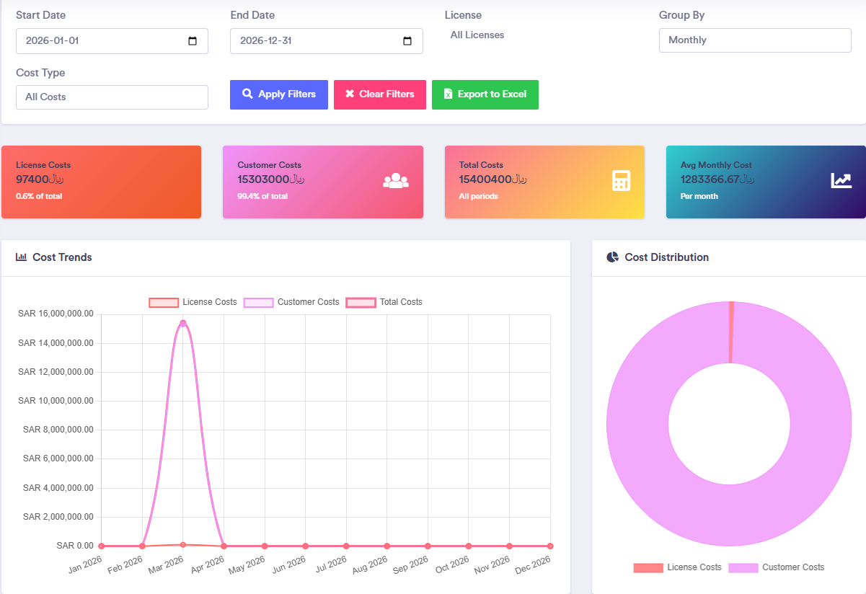Image resolution: width=866 pixels, height=594 pixels.
Task: Click the Group By field label
Action: click(682, 15)
